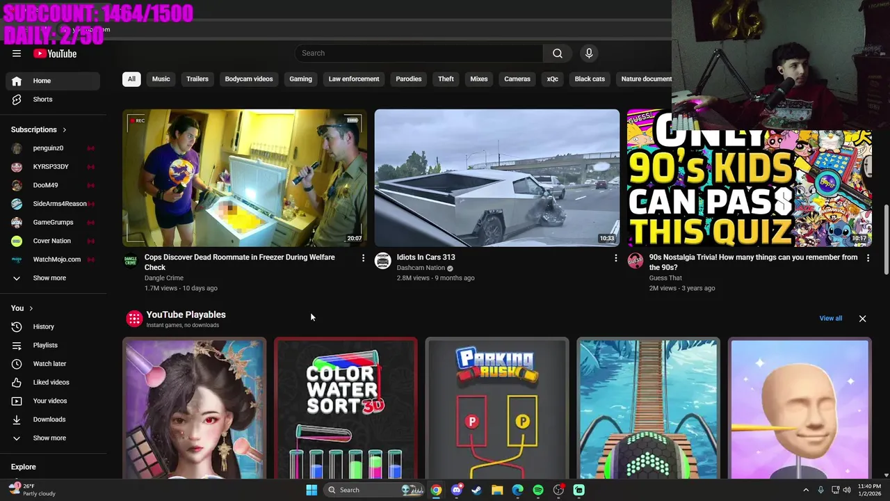Open Playlists in the sidebar

click(x=53, y=345)
